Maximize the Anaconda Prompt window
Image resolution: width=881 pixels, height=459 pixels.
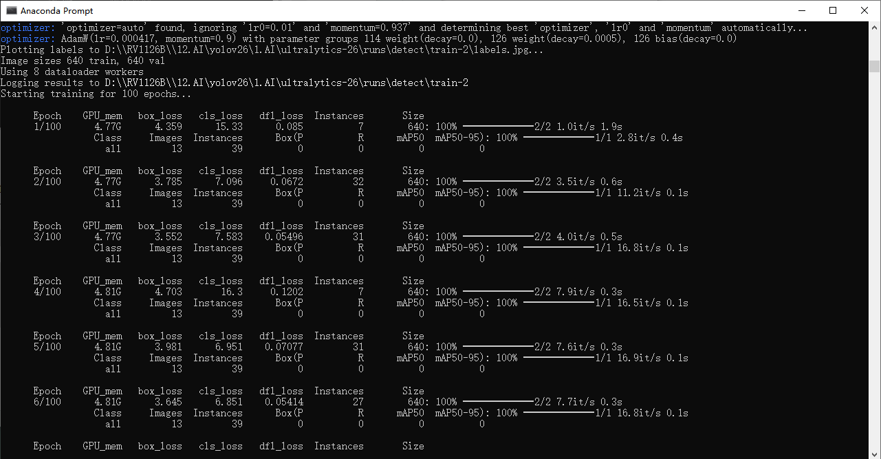click(833, 10)
